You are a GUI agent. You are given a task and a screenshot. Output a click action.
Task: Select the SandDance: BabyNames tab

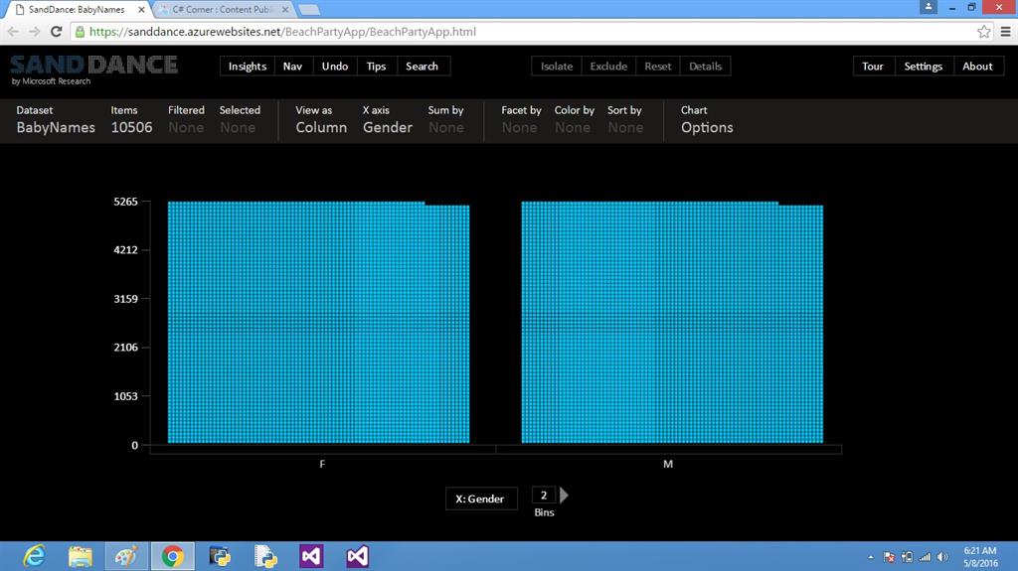[x=77, y=10]
